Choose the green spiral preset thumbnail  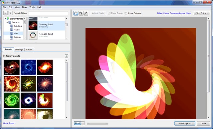pos(12,100)
